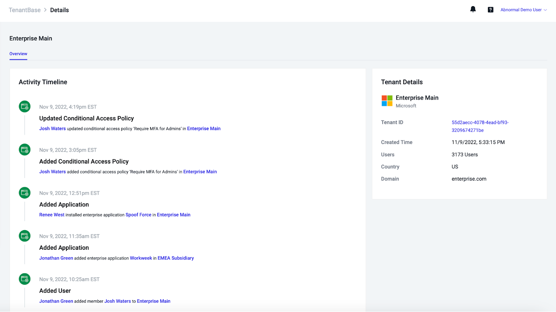The width and height of the screenshot is (556, 312).
Task: Click the 11:35am Added Application event icon
Action: click(x=25, y=236)
